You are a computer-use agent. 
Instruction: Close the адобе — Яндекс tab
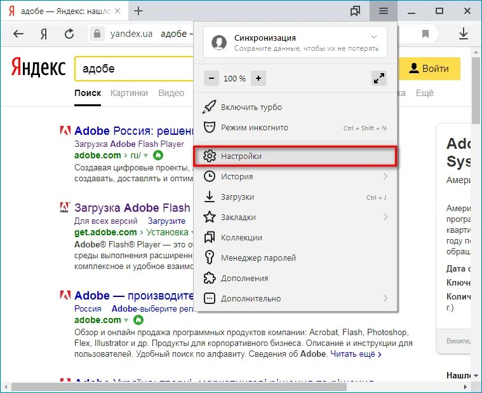(x=117, y=11)
